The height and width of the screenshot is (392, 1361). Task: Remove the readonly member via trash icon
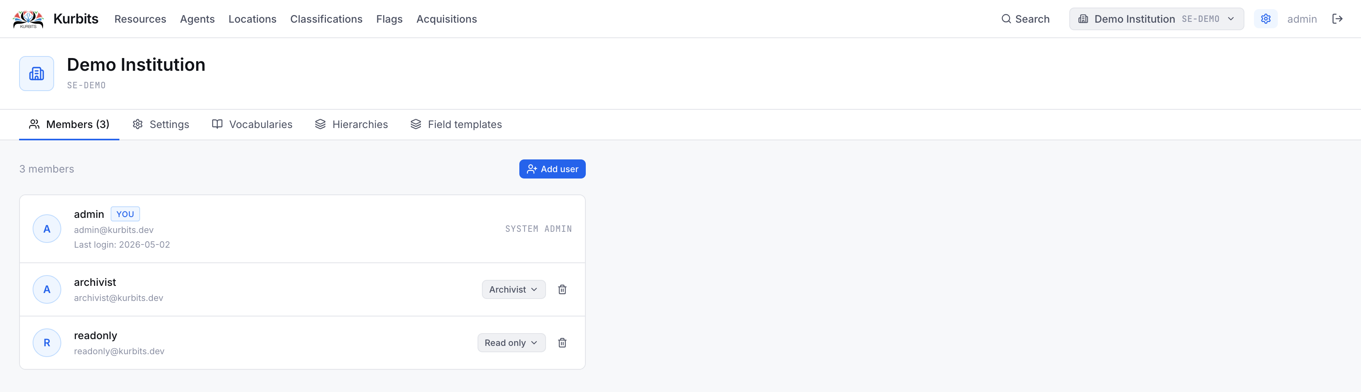click(562, 342)
